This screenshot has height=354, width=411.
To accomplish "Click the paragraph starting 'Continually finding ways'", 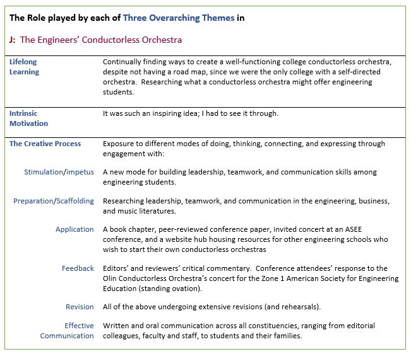I will [247, 77].
